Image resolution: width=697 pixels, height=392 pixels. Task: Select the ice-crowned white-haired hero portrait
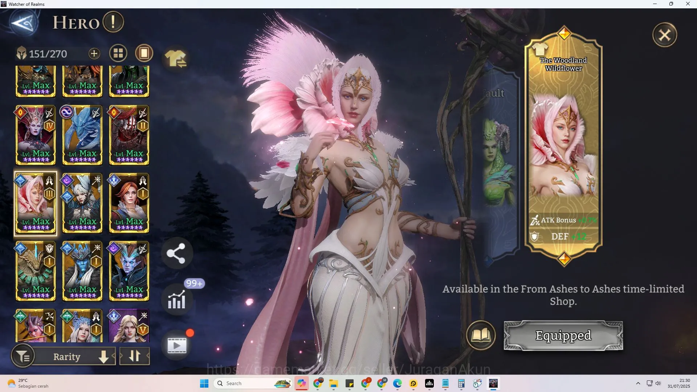(x=82, y=326)
